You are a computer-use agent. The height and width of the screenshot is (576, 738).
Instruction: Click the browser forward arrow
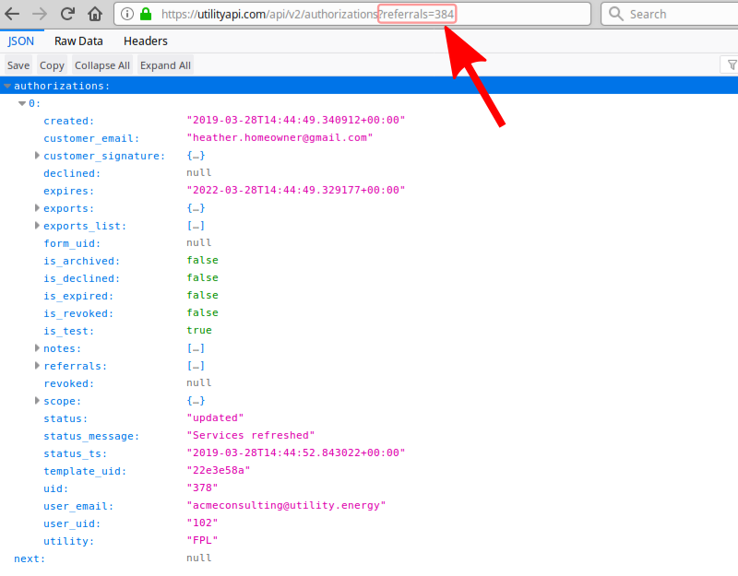click(40, 14)
